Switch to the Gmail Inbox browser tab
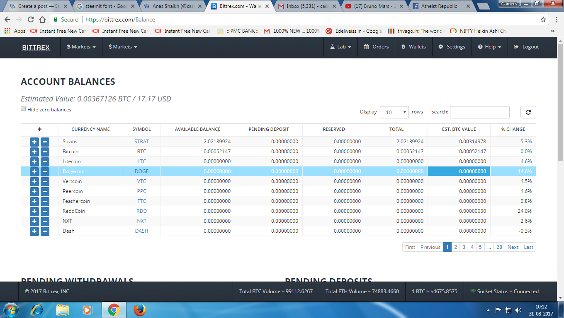This screenshot has height=318, width=564. point(308,6)
